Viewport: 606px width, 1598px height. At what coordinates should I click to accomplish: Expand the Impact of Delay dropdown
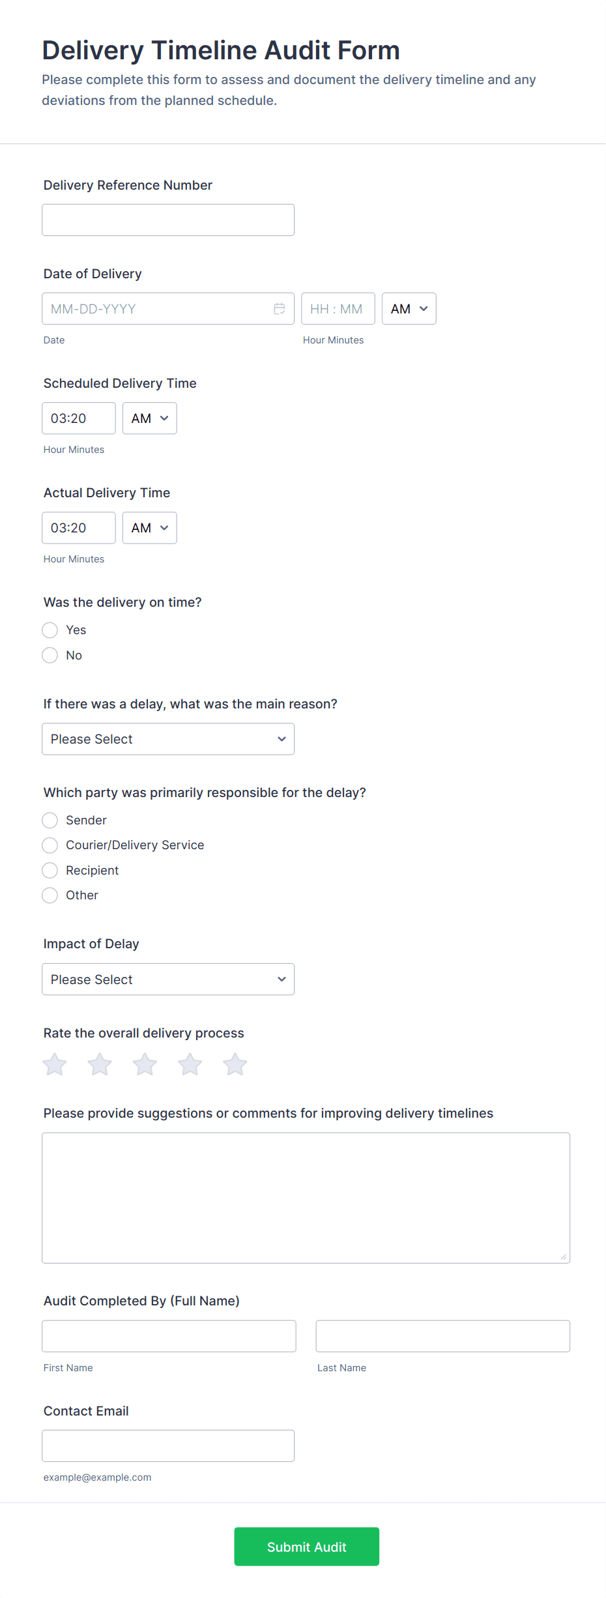click(x=168, y=980)
